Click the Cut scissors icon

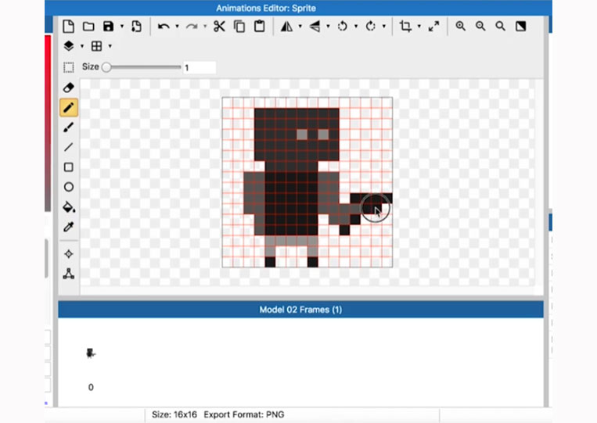click(219, 27)
